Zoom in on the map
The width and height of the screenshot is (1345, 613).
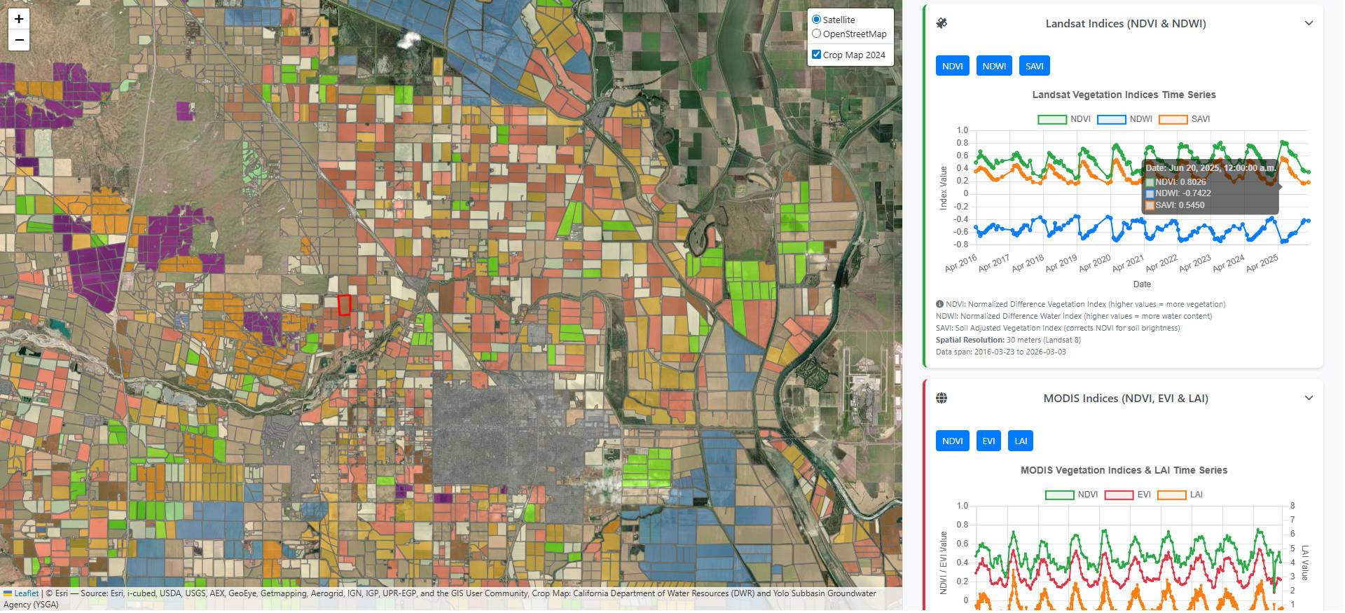pos(19,19)
